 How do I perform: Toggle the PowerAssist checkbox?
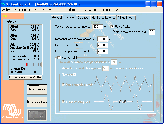(x=112, y=27)
